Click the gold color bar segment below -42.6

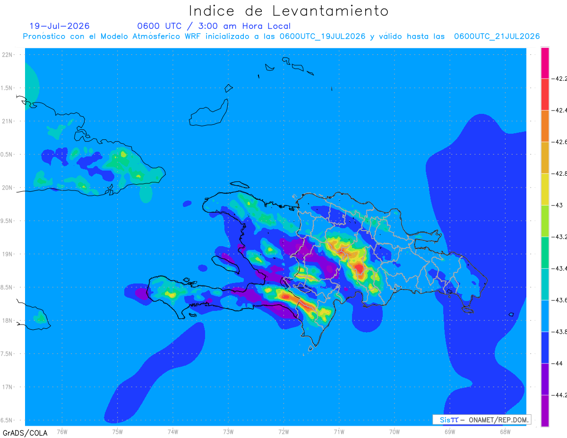click(x=545, y=158)
